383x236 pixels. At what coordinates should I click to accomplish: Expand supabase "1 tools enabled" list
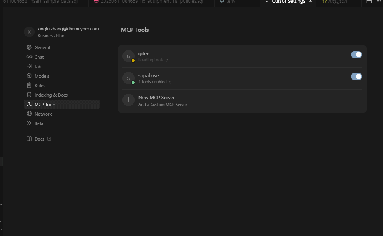point(155,82)
